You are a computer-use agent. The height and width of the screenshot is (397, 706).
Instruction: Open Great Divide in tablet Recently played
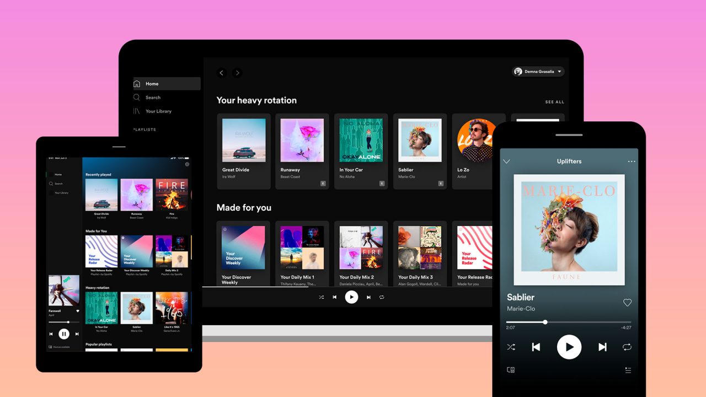[101, 198]
